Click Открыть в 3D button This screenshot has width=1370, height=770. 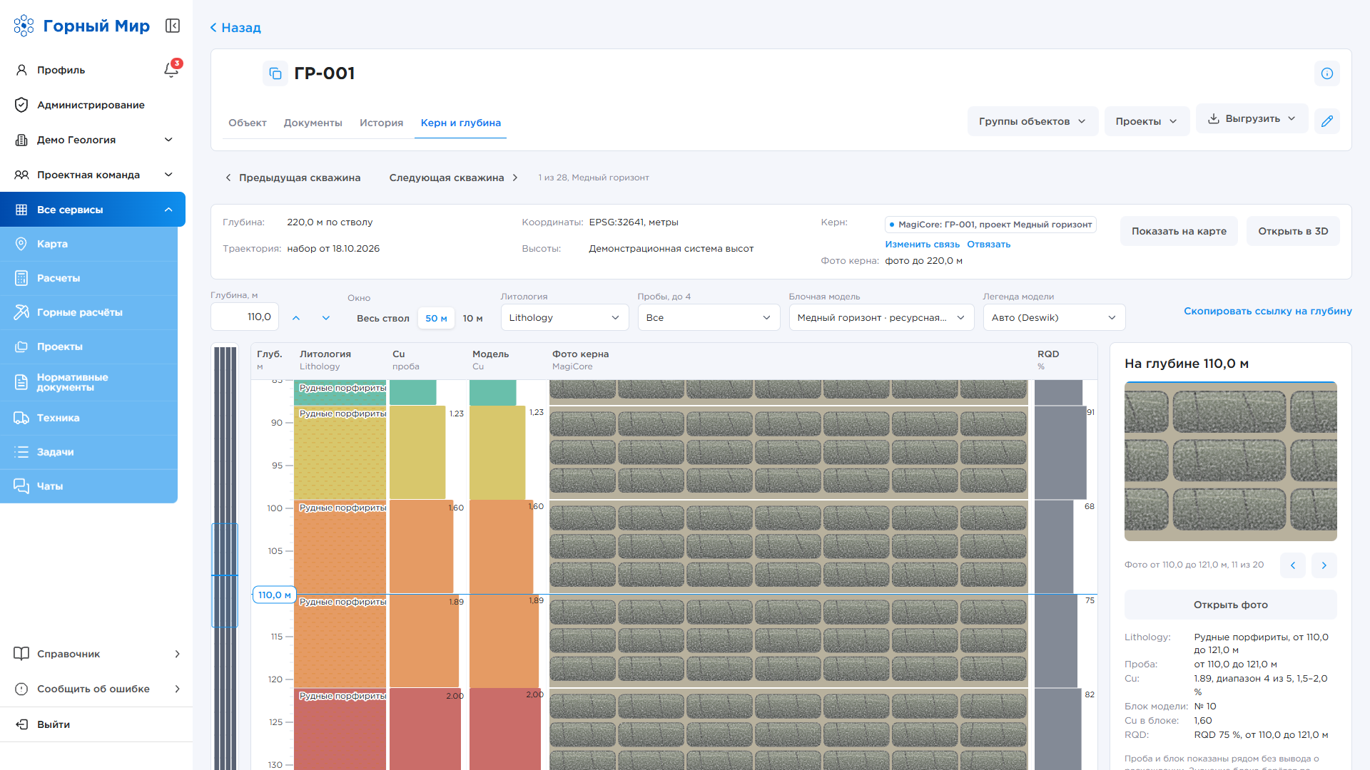point(1292,231)
